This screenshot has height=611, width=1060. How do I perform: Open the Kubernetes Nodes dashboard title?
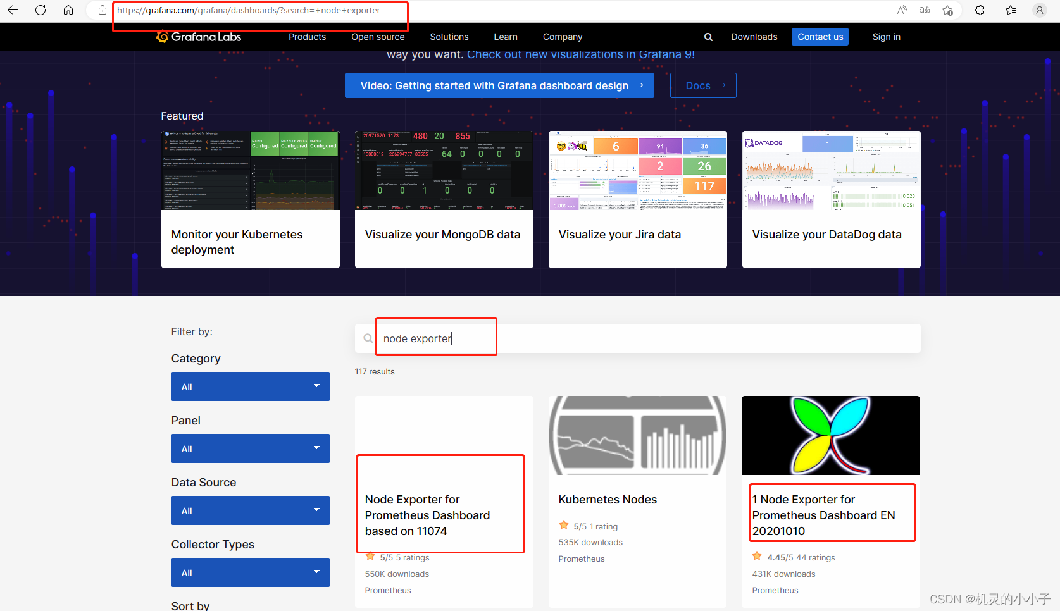pyautogui.click(x=608, y=500)
